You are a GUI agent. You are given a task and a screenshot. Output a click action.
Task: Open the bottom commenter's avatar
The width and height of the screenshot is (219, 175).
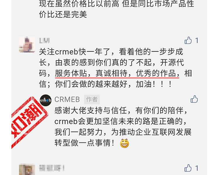point(27,169)
